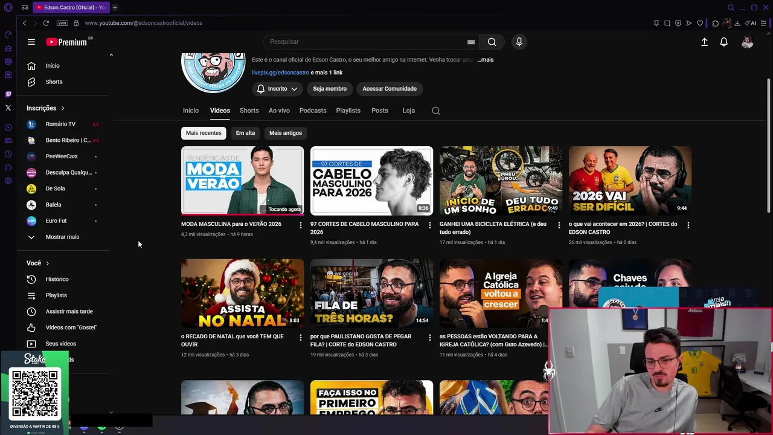Screen dimensions: 773x435
Task: Open Inscrito subscription dropdown
Action: click(x=277, y=89)
